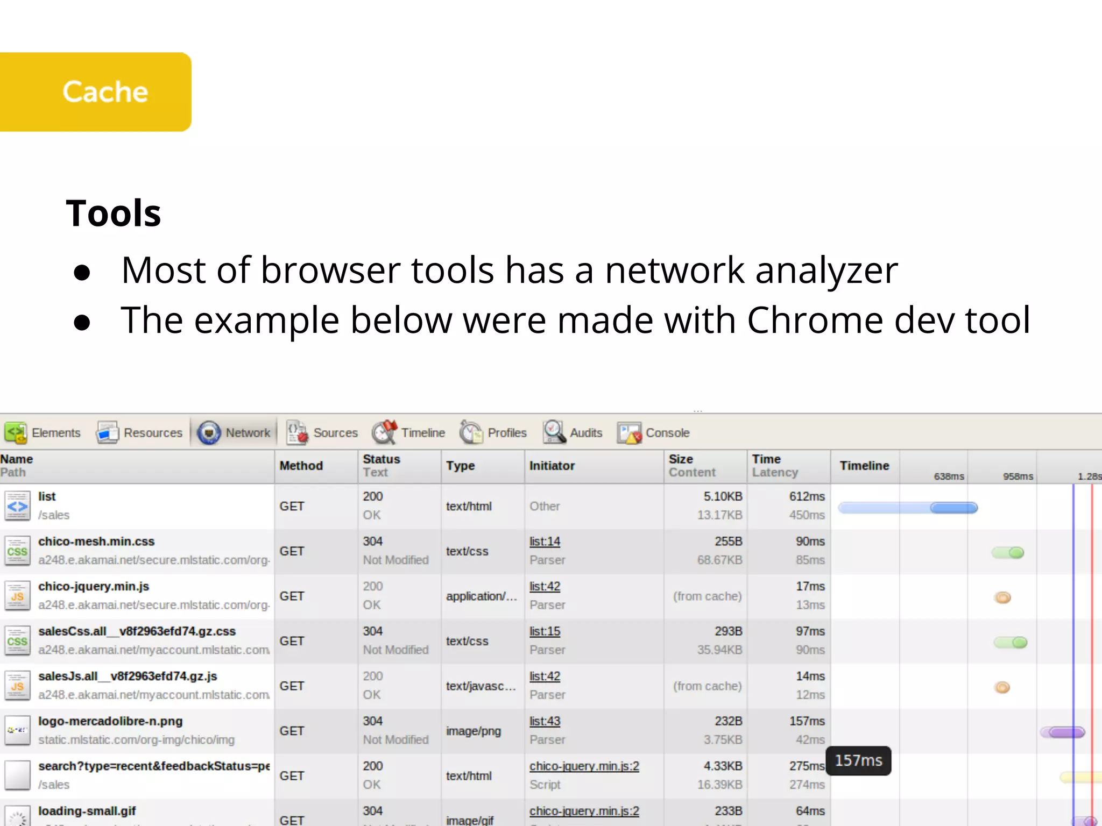This screenshot has width=1102, height=826.
Task: Open the Profiles panel icon
Action: click(x=471, y=432)
